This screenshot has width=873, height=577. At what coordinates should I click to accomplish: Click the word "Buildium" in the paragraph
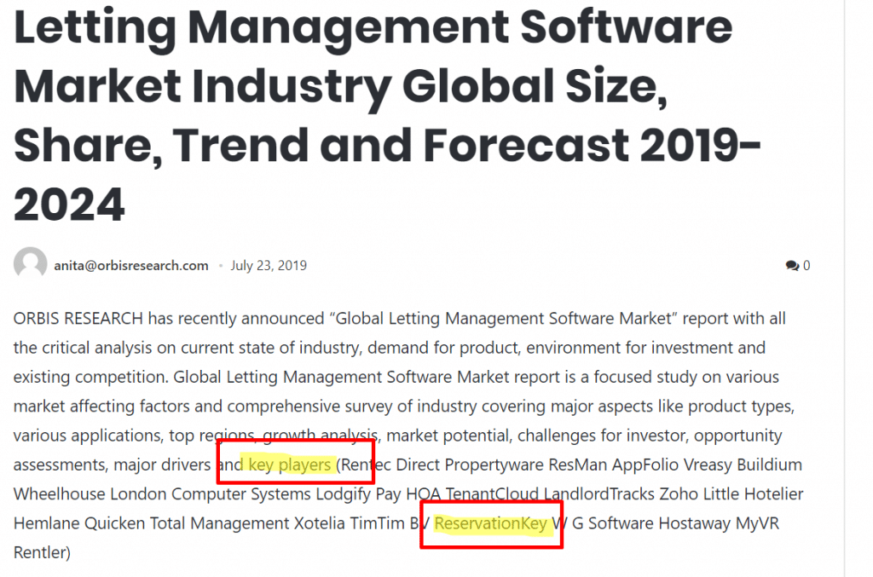coord(769,464)
